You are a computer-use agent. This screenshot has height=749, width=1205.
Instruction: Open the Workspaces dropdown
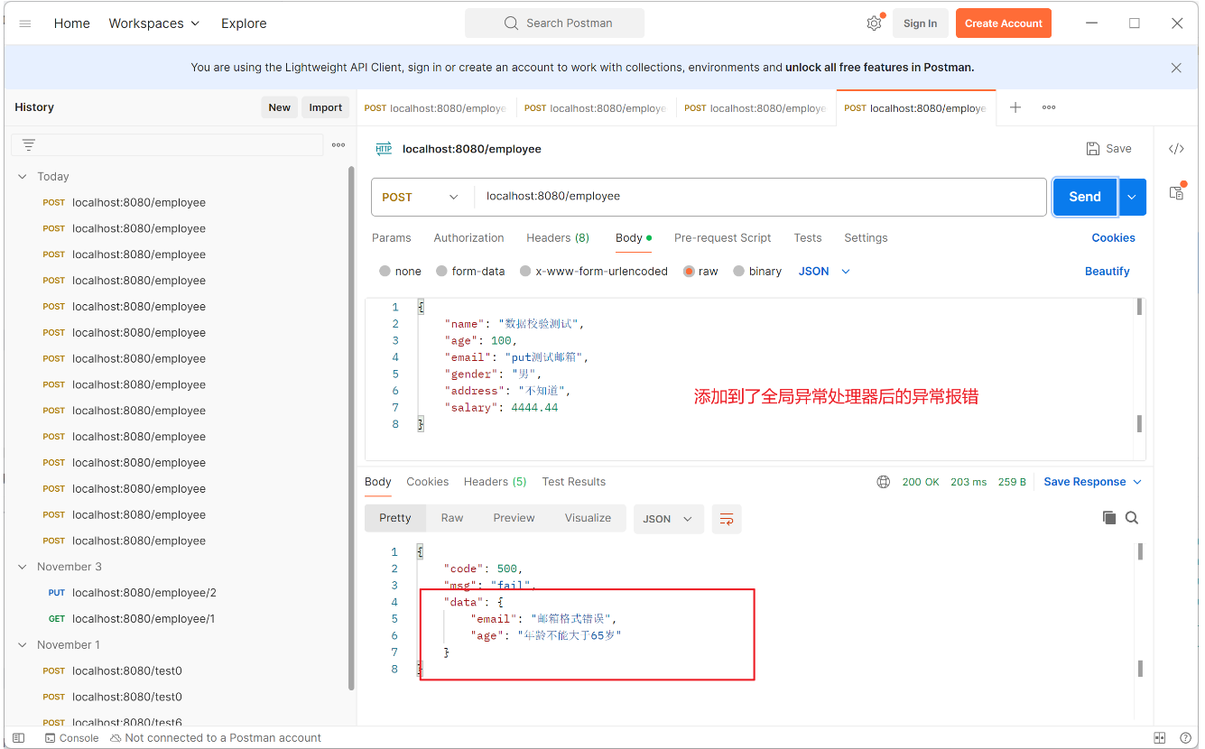click(x=154, y=23)
